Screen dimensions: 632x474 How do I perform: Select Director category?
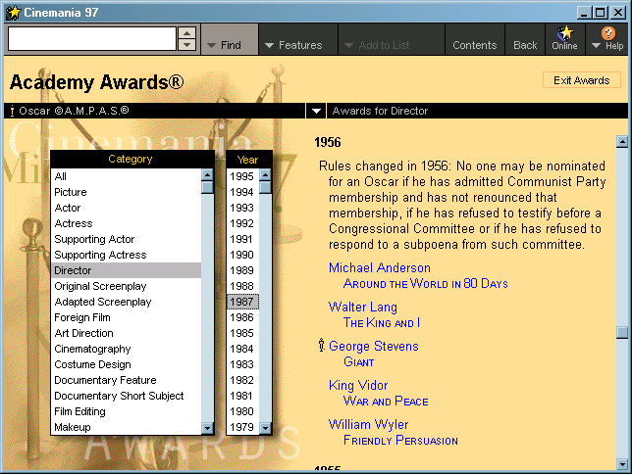[127, 270]
